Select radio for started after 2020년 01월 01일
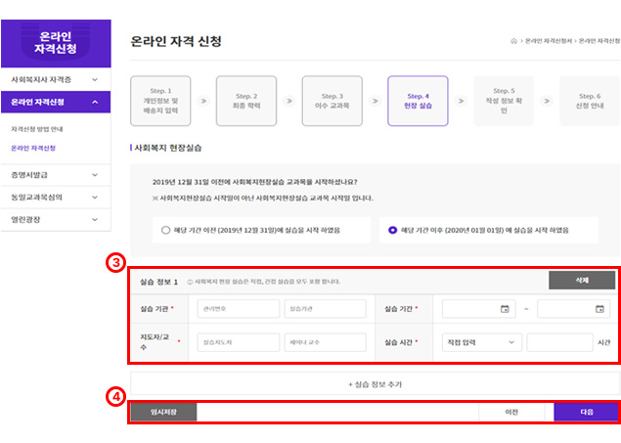The image size is (621, 443). [392, 230]
